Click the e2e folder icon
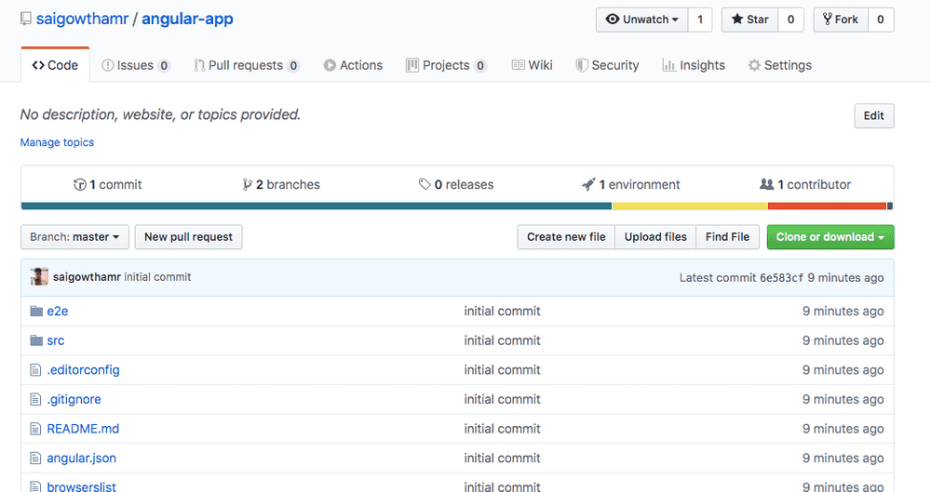This screenshot has width=931, height=492. coord(36,311)
